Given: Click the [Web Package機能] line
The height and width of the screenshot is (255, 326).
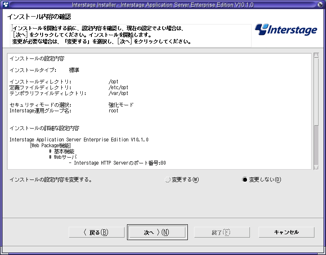Looking at the screenshot, I should click(50, 146).
